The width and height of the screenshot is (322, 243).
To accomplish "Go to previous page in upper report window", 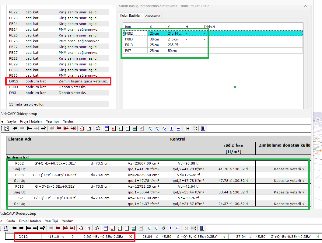I will click(15, 128).
